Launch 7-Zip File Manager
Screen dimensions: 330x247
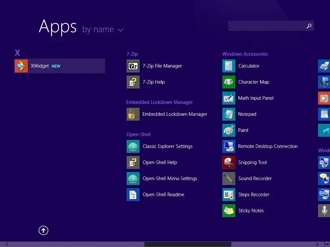pos(154,66)
